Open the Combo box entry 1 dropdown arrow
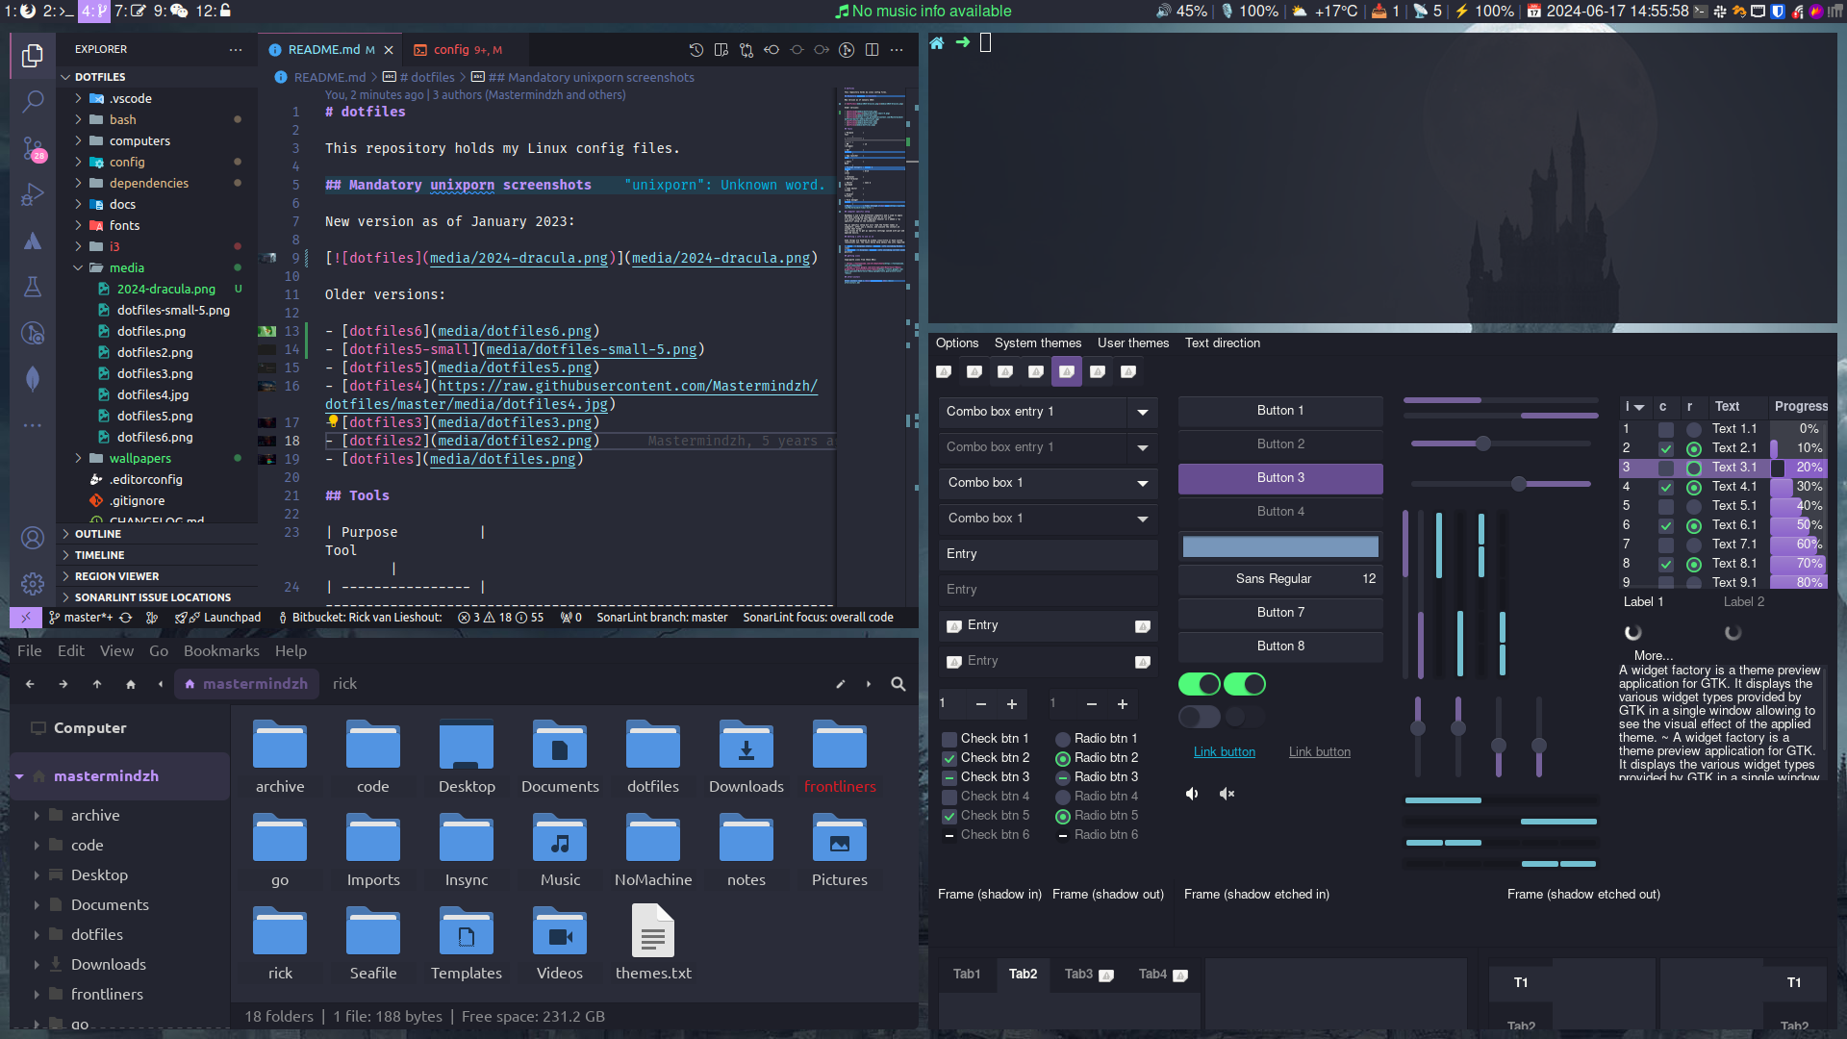The image size is (1847, 1039). [1142, 412]
